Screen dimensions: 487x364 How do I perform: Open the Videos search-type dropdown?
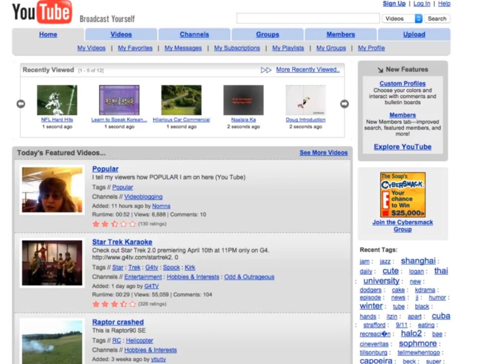coord(402,19)
